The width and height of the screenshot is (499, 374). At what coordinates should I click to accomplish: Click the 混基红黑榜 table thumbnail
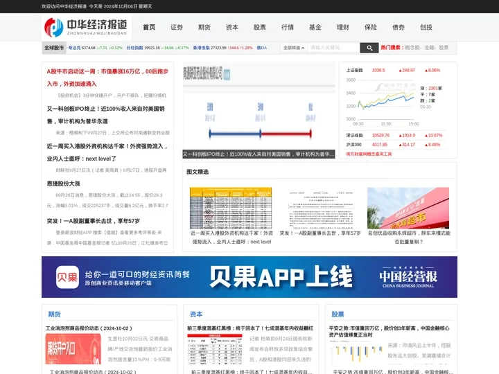pyautogui.click(x=214, y=349)
